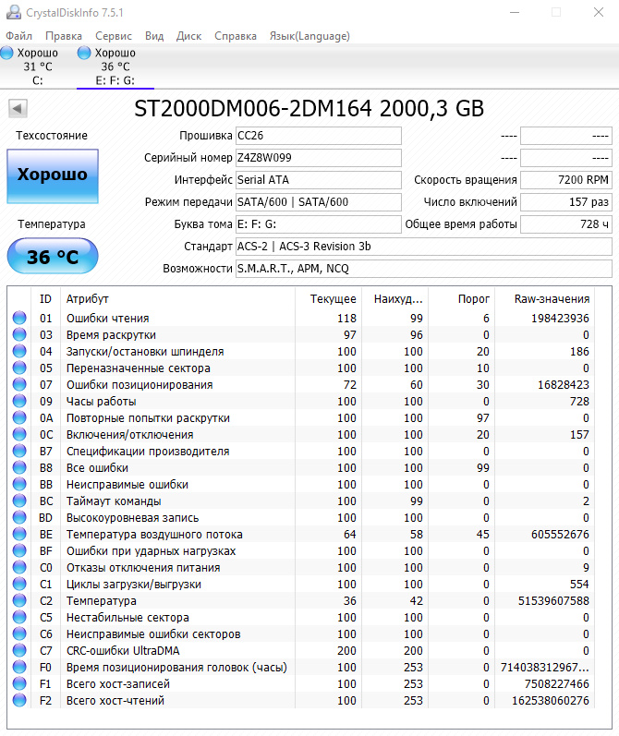Click the Raw-значения column header
619x736 pixels.
point(545,299)
